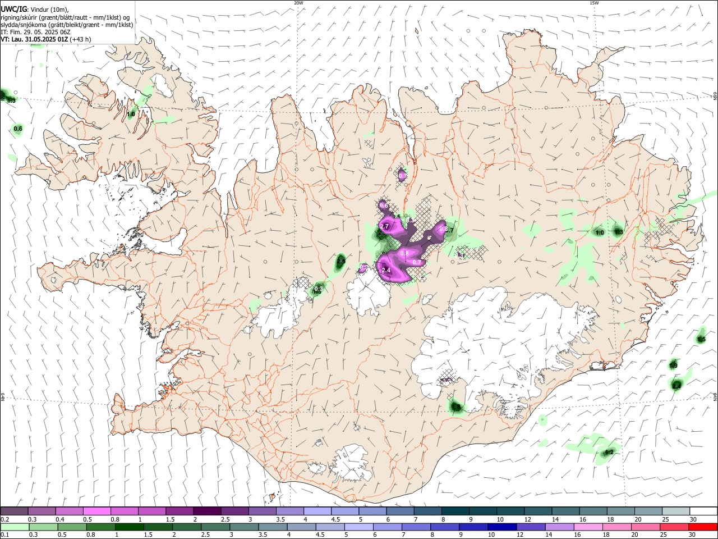Click the '0.6' value on green cell below '1.3'

tap(18, 129)
